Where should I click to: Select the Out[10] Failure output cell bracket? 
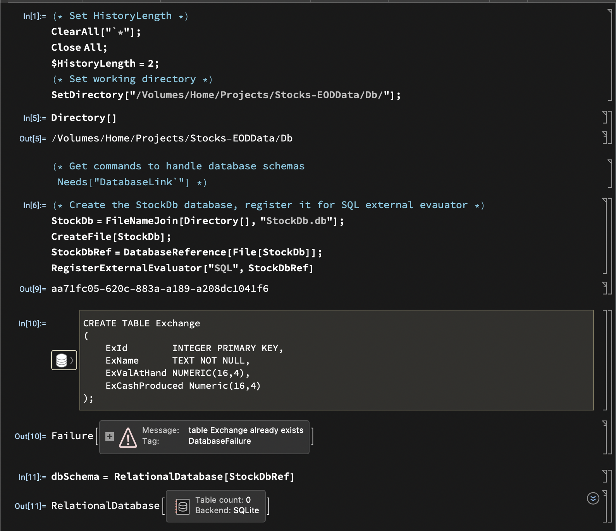point(605,437)
